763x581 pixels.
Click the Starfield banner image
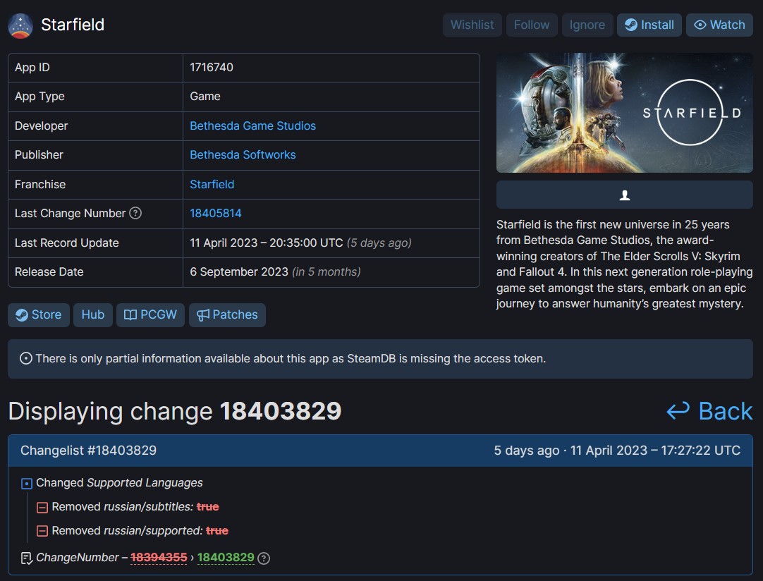pos(624,113)
